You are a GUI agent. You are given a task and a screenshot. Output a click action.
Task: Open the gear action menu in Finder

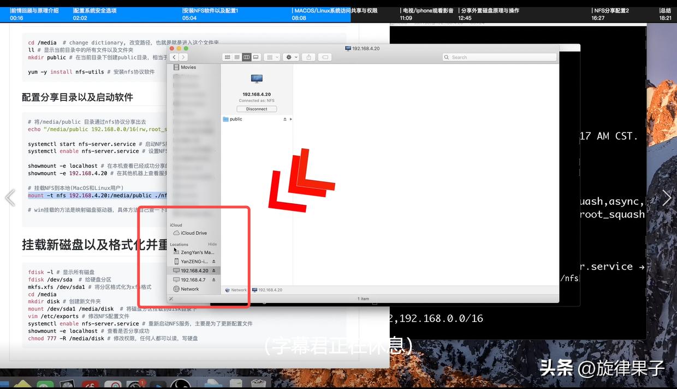coord(291,57)
